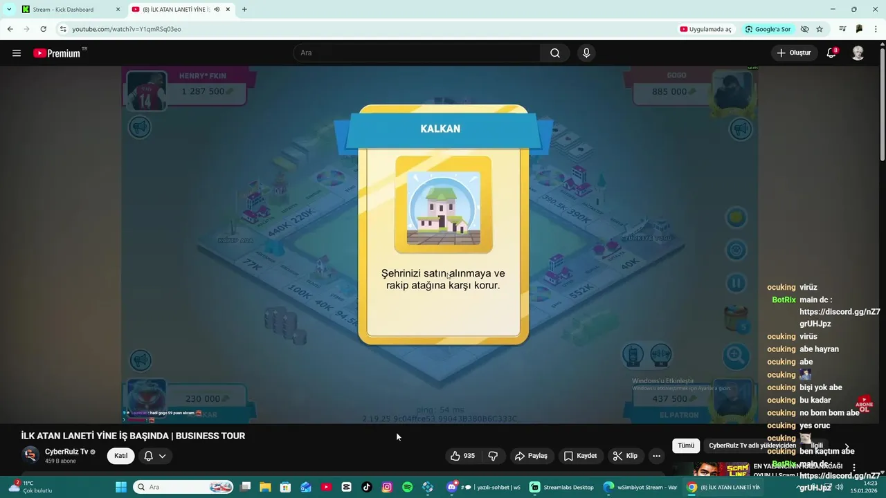Start voice search with microphone icon
886x498 pixels.
coord(586,53)
